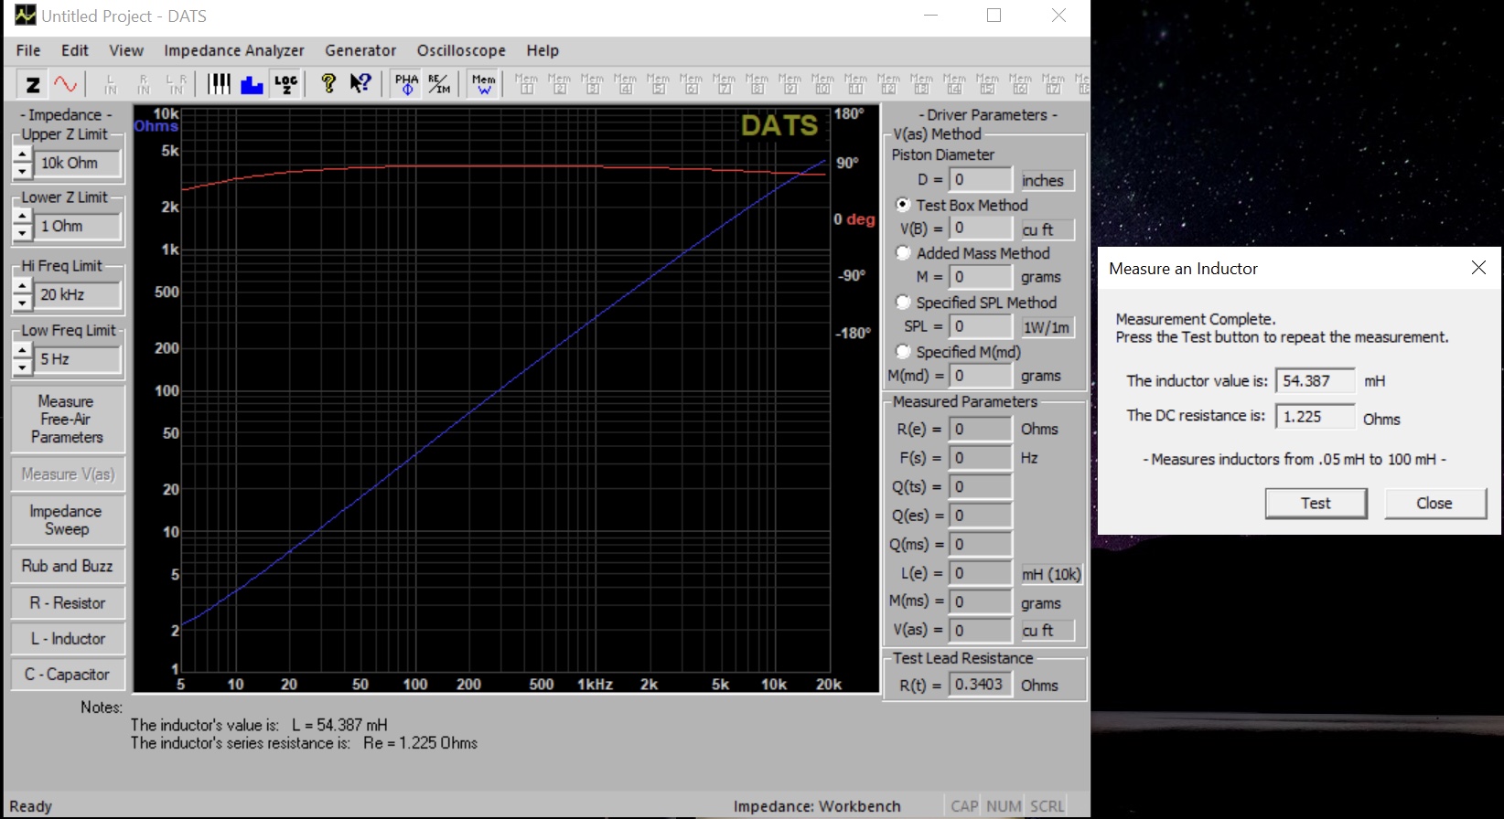This screenshot has height=819, width=1504.
Task: Select the Mem 1 memory icon
Action: (526, 84)
